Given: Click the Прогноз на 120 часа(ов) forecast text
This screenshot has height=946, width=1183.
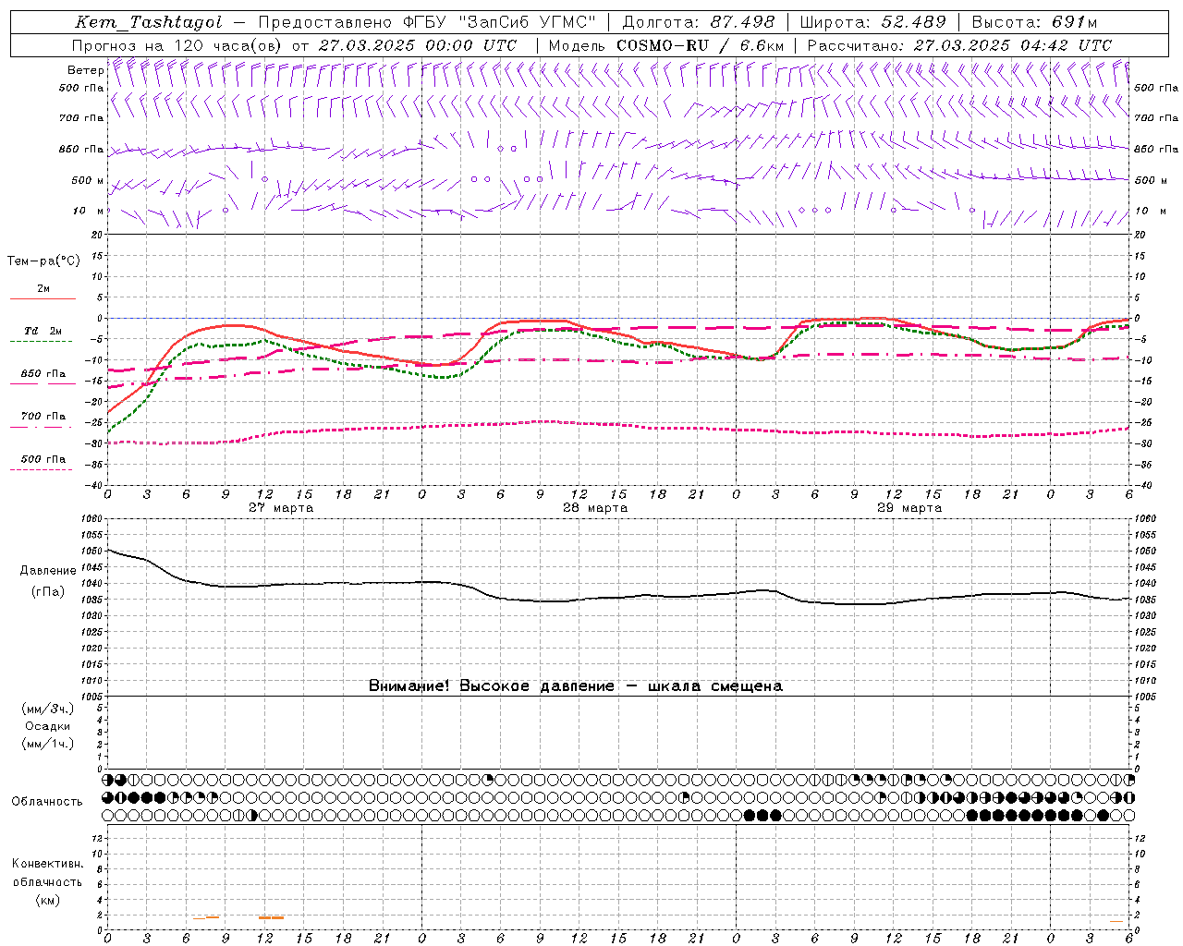Looking at the screenshot, I should coord(178,45).
